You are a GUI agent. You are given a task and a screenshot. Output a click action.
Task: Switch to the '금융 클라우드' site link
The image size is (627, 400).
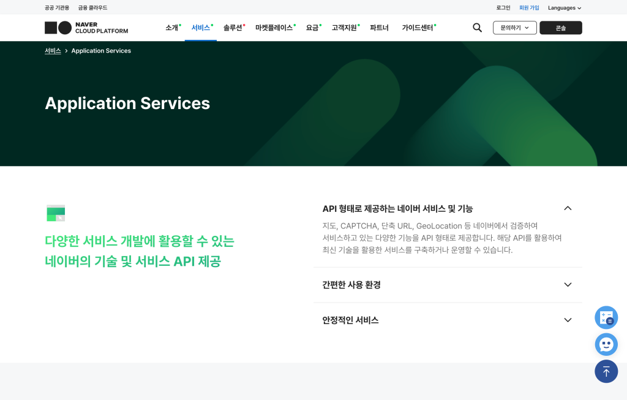(92, 8)
